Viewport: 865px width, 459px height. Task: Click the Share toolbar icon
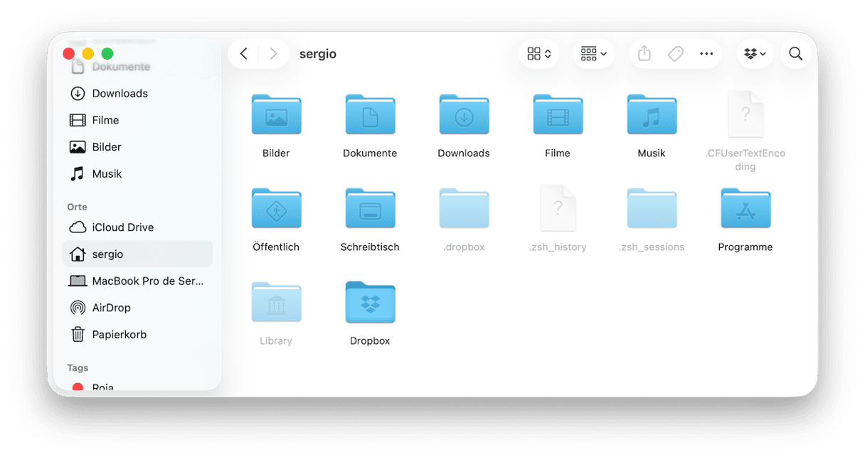point(644,54)
